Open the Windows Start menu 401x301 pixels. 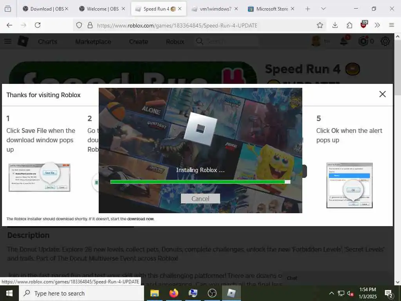(9, 293)
